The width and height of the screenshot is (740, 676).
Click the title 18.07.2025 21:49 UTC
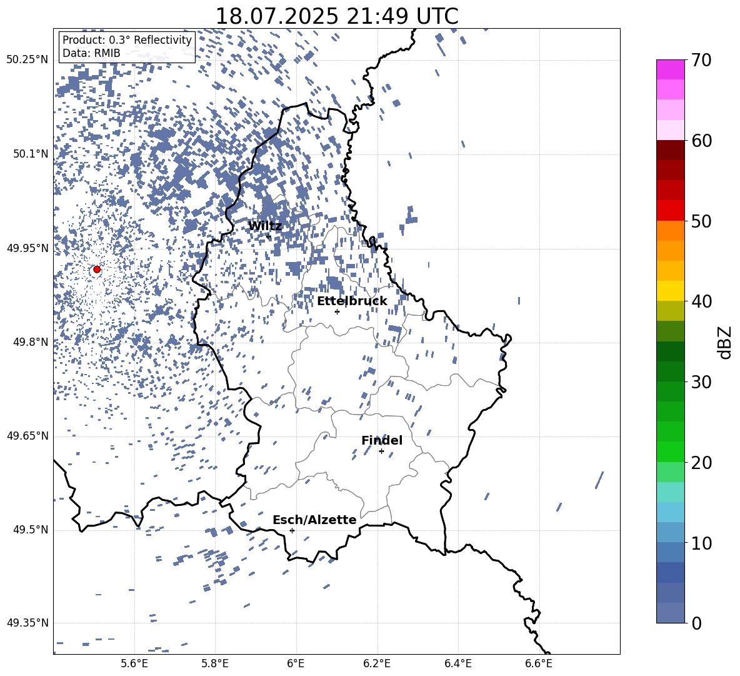tap(336, 16)
